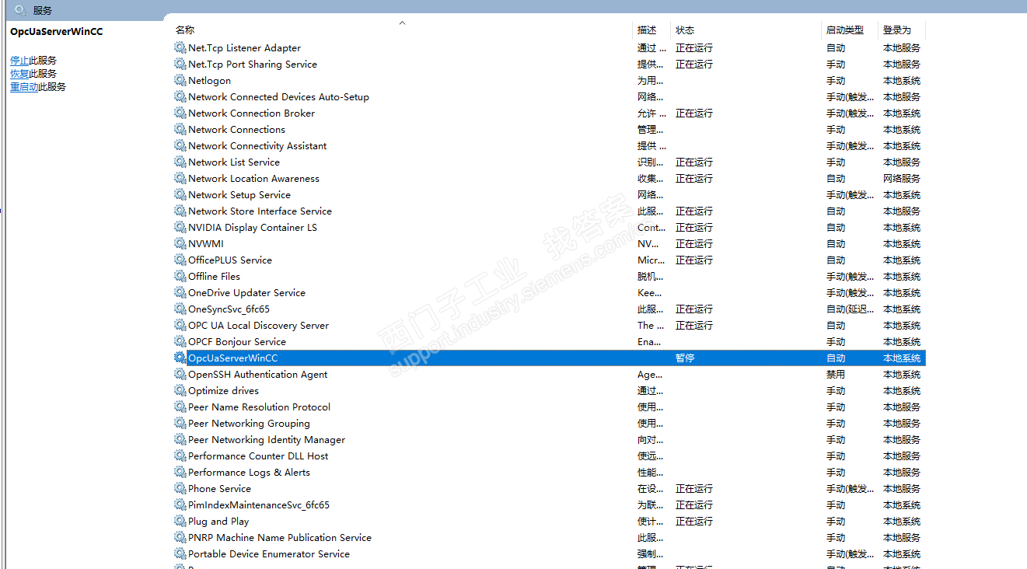Click the gear icon for Net.Tcp Listener Adapter
Viewport: 1027px width, 569px height.
pyautogui.click(x=180, y=47)
